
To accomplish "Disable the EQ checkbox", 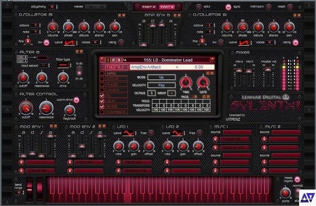I will coord(102,95).
